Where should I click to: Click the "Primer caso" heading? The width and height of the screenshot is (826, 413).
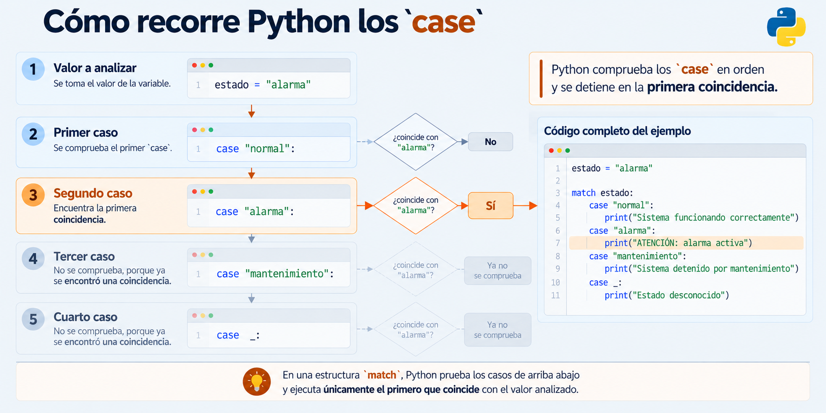86,133
